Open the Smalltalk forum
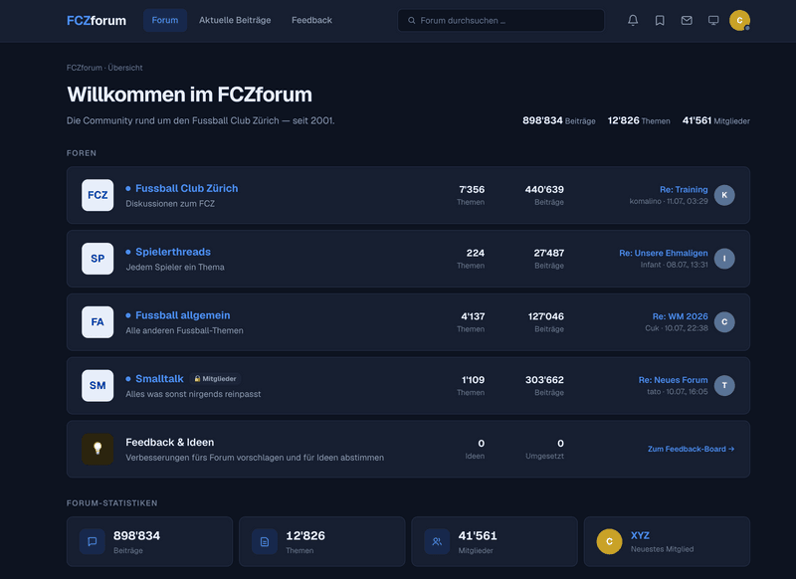The image size is (796, 579). point(159,379)
